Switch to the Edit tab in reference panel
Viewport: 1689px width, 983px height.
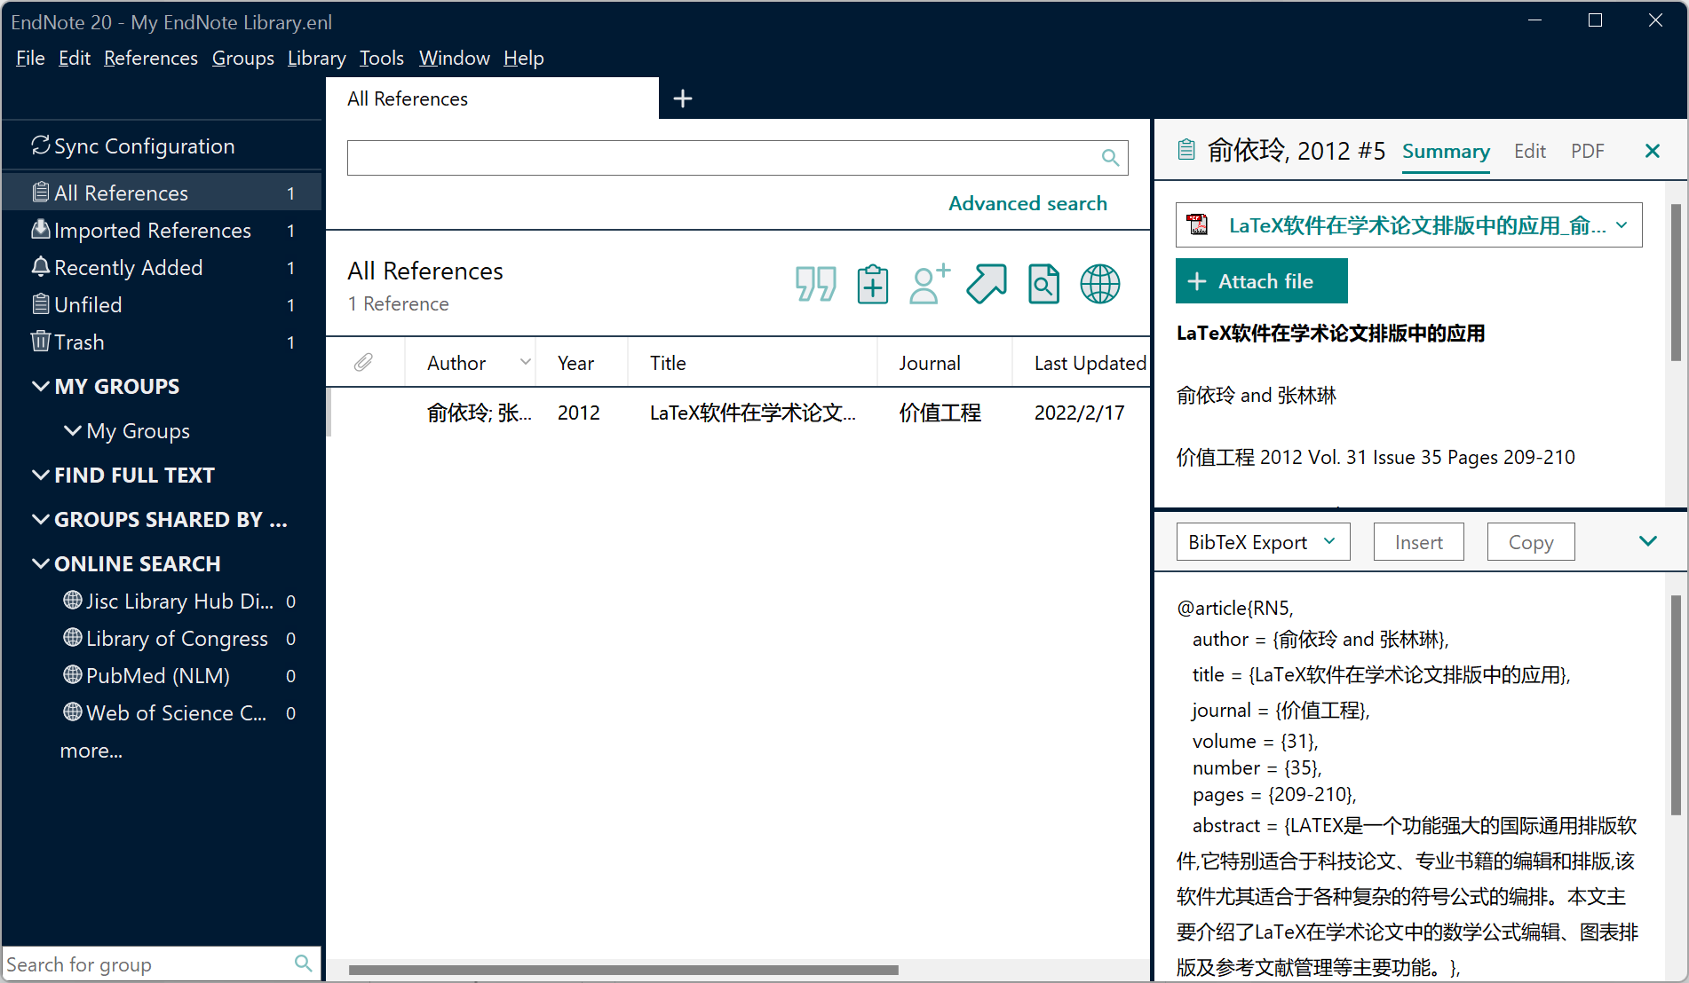(1529, 151)
